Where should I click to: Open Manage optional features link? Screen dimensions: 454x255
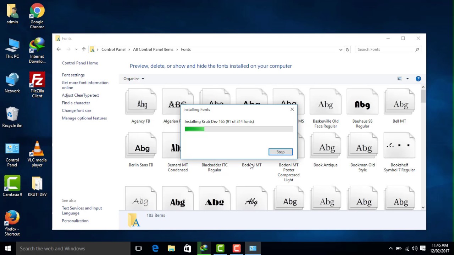[x=84, y=118]
